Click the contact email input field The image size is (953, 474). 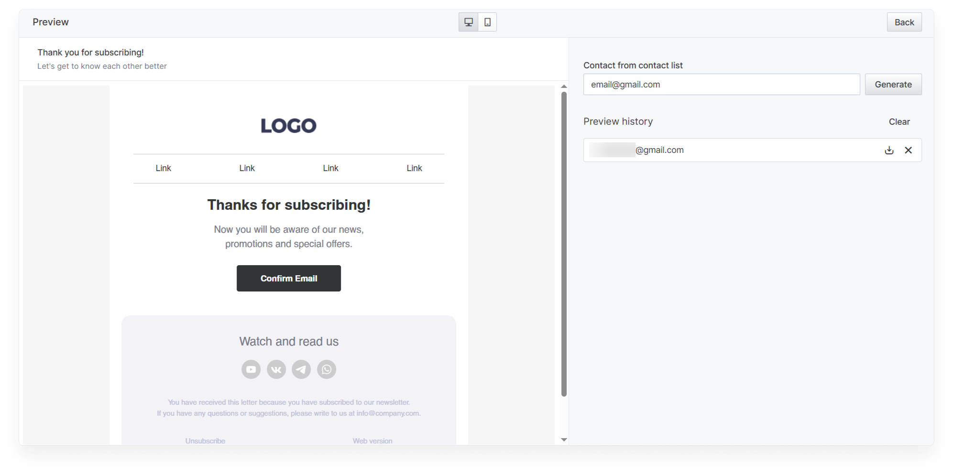[x=721, y=85]
